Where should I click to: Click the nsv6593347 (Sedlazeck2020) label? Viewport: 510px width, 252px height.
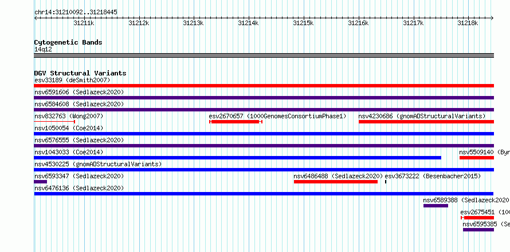(79, 176)
